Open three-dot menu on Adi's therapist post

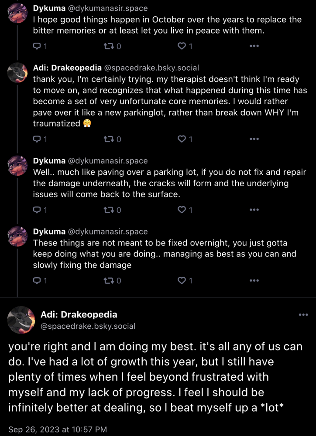(254, 139)
